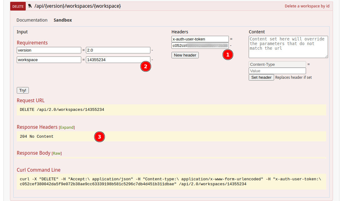Click the Input section label
342x201 pixels.
click(x=22, y=32)
